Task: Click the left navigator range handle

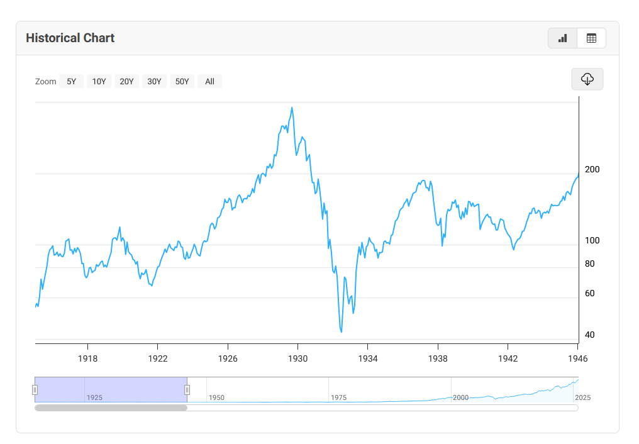Action: pos(35,390)
